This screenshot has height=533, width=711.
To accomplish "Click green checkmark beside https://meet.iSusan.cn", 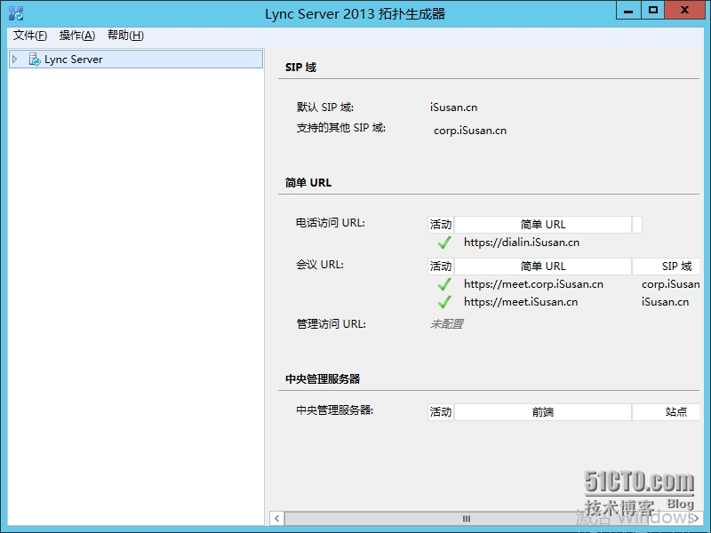I will pos(444,302).
